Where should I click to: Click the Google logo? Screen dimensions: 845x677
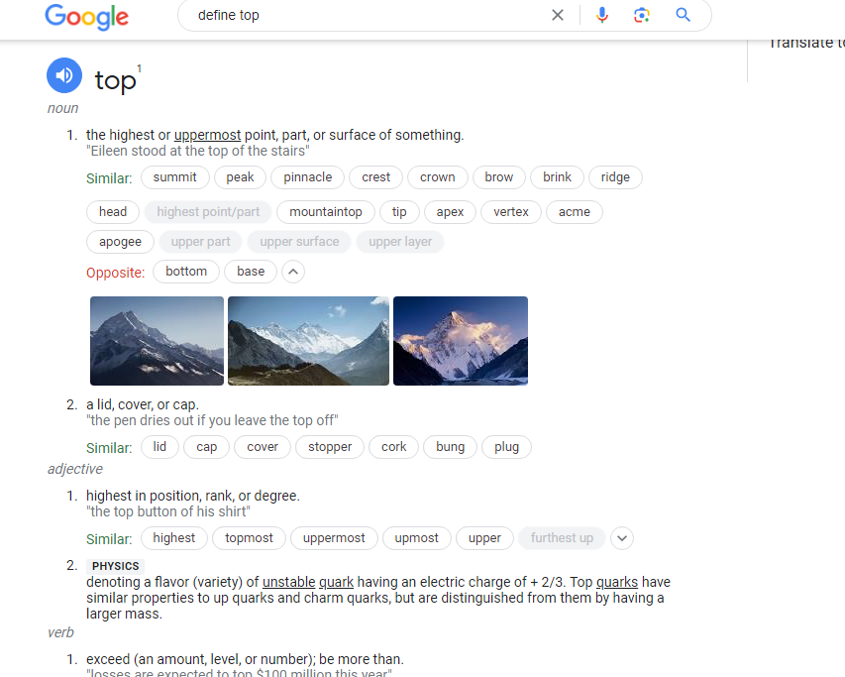tap(87, 16)
